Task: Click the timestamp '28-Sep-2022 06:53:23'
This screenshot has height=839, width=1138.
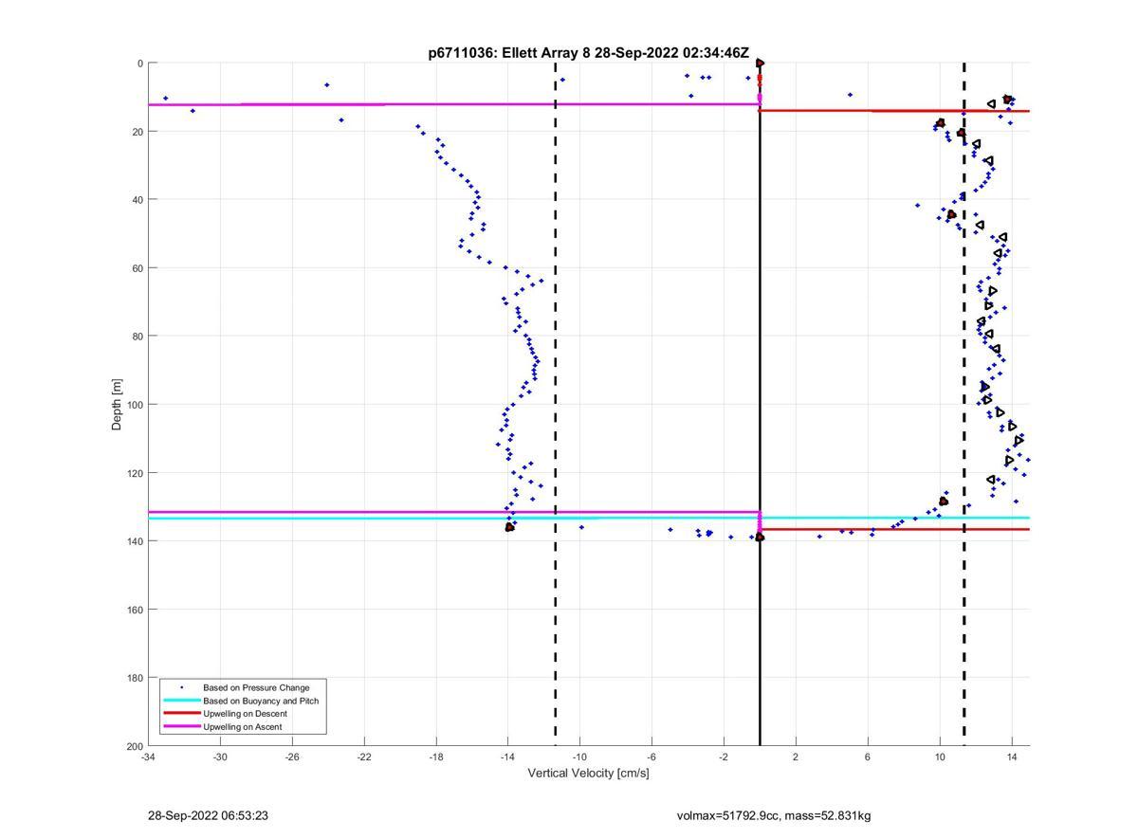Action: pyautogui.click(x=209, y=815)
